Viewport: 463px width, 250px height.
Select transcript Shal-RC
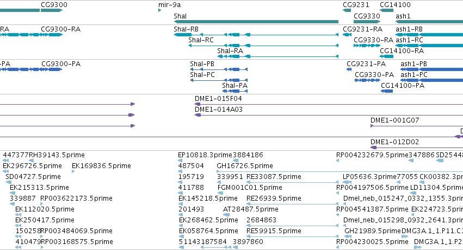click(x=263, y=46)
